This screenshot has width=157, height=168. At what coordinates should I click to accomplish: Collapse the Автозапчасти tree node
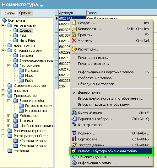click(3, 25)
